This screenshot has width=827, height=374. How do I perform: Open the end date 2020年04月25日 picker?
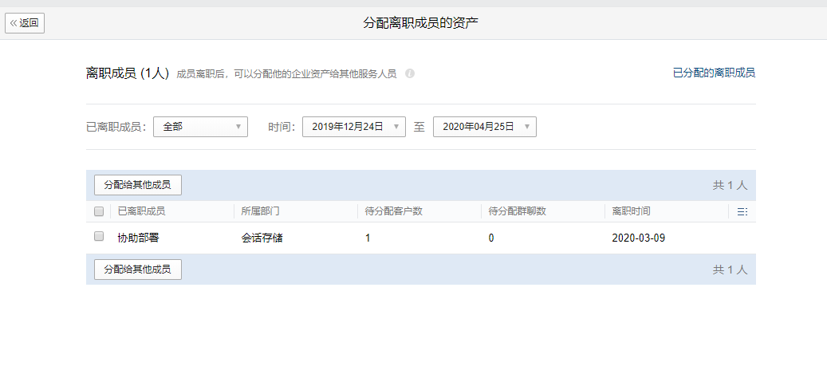coord(485,127)
